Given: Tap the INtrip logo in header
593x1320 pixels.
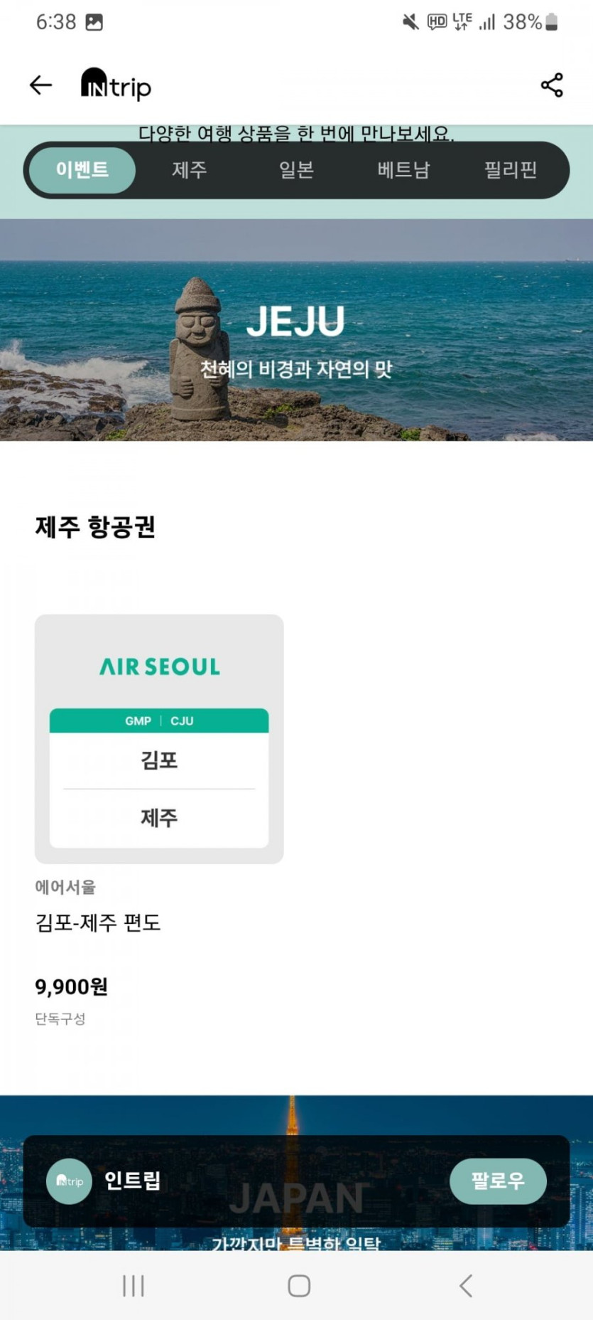Looking at the screenshot, I should click(116, 85).
